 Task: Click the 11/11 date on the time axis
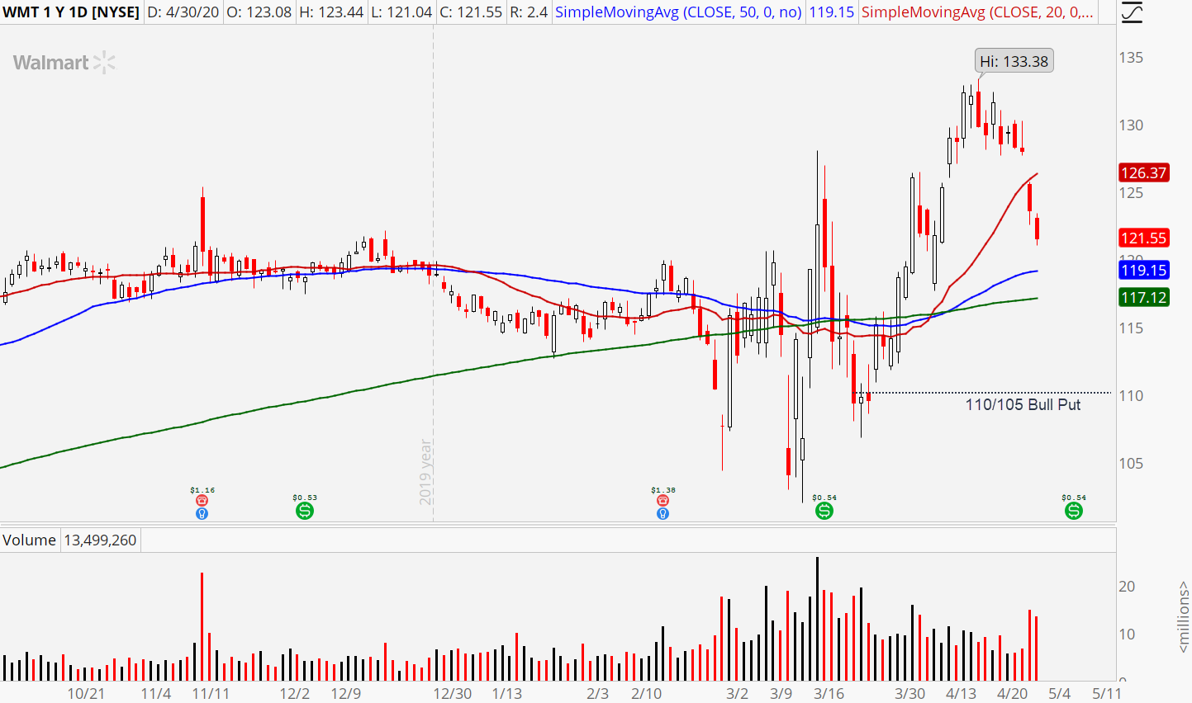pyautogui.click(x=211, y=693)
